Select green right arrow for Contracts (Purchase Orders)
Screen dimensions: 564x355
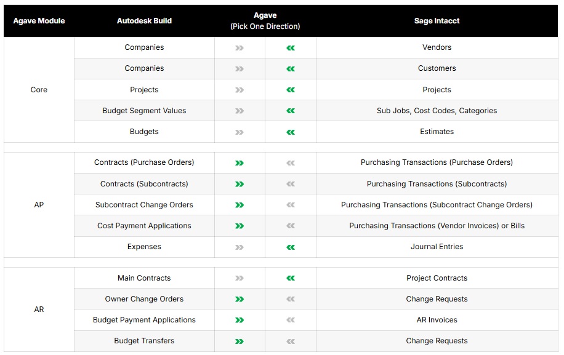(x=240, y=163)
